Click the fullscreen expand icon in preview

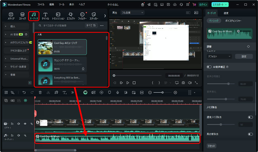(x=196, y=83)
